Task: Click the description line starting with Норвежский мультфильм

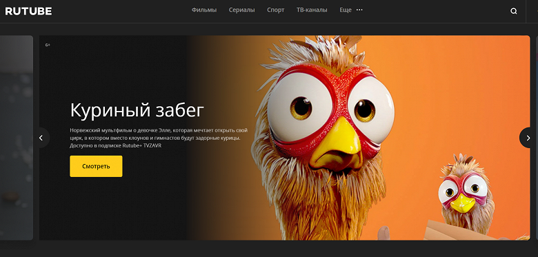Action: [x=159, y=130]
